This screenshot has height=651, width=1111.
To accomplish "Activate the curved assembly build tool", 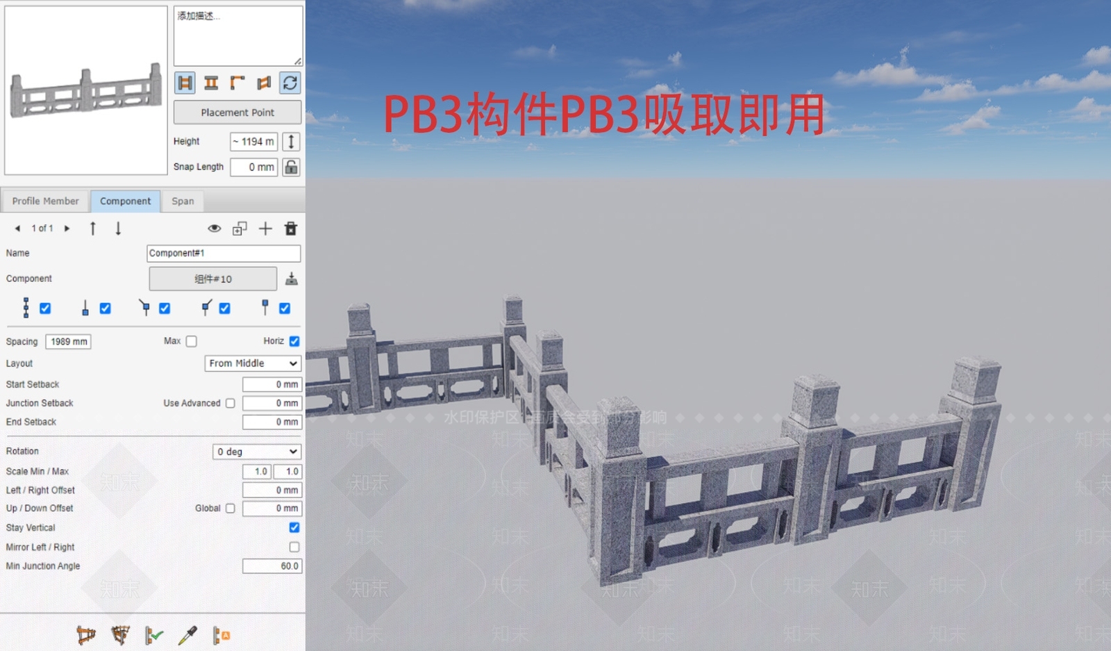I will tap(120, 634).
